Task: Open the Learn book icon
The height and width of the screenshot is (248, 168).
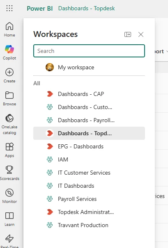Action: tap(9, 216)
